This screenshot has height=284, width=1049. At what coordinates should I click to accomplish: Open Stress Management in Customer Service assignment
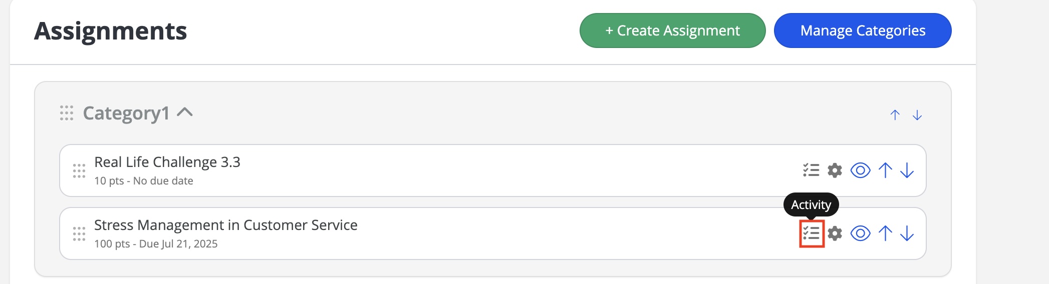(226, 225)
